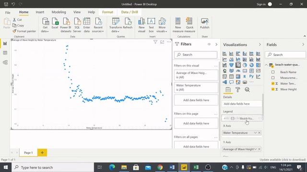The height and width of the screenshot is (172, 307).
Task: Insert a Python (Py) visual
Action: [x=251, y=76]
